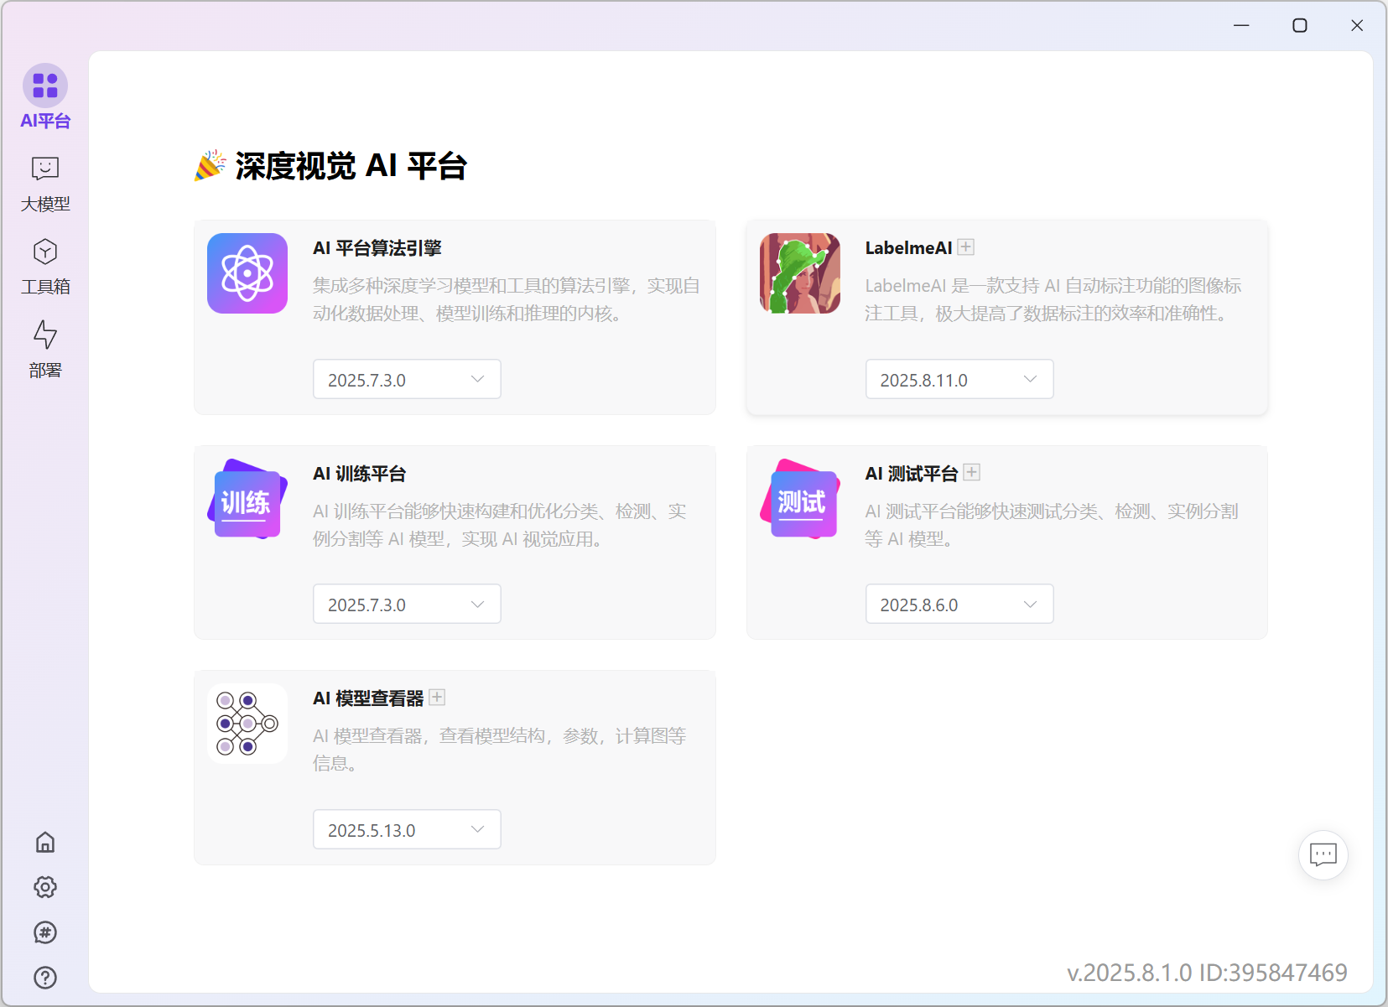
Task: Click the AI 训练平台 training icon
Action: pos(247,499)
